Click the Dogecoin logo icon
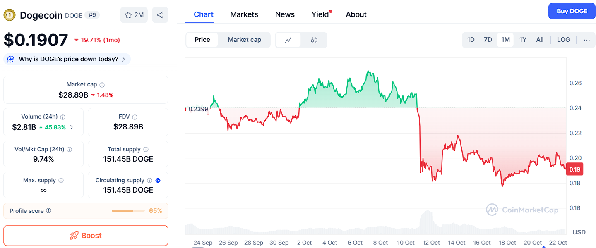 10,15
